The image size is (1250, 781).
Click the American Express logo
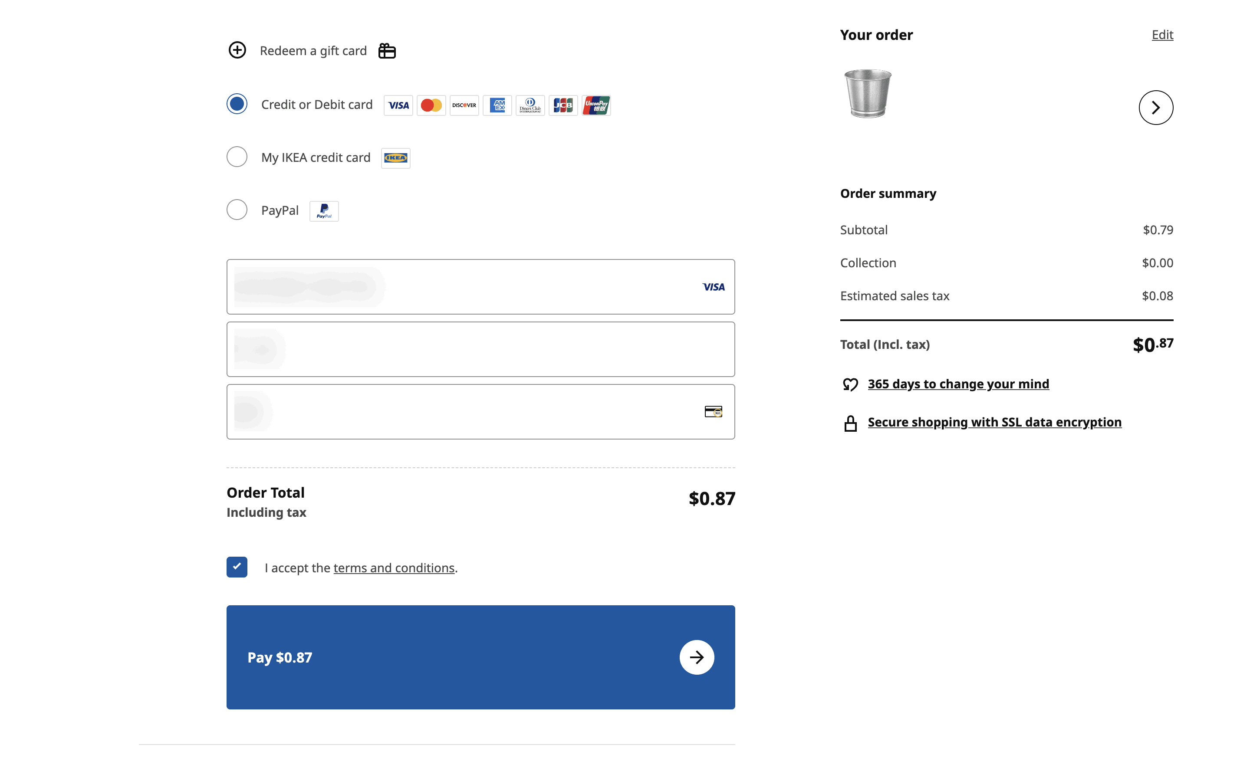(x=497, y=105)
